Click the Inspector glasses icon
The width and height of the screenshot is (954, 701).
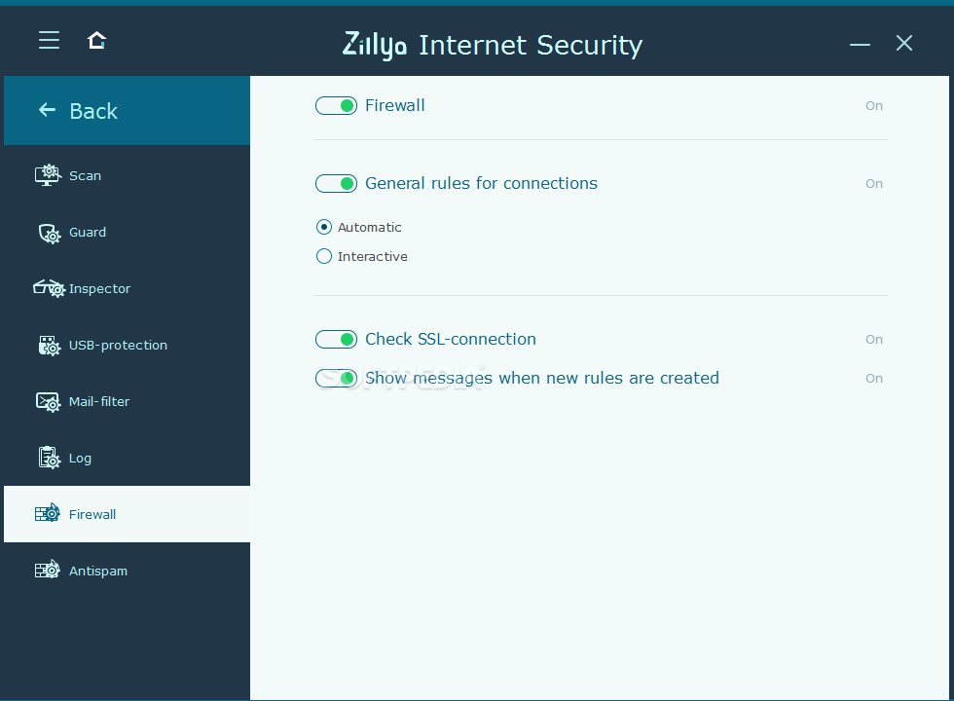coord(49,288)
